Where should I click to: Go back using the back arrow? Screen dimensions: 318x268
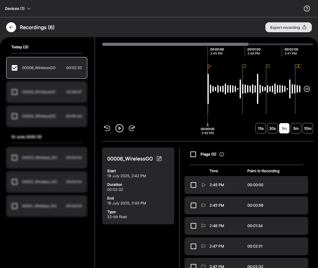pyautogui.click(x=11, y=27)
